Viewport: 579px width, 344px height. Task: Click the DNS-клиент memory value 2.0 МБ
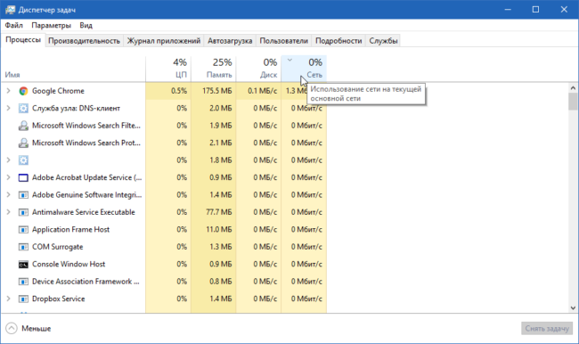[220, 108]
